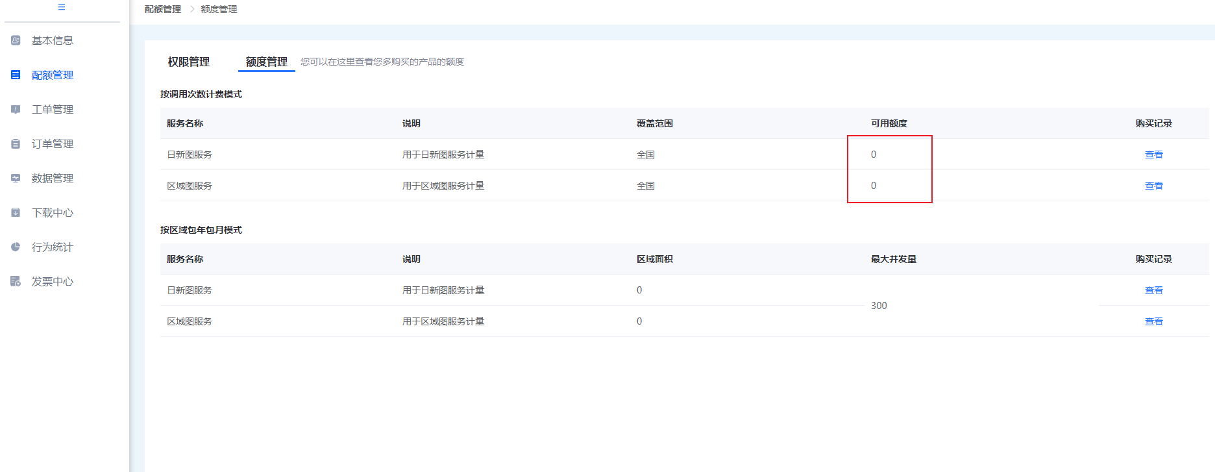Open 配额管理 menu item
This screenshot has width=1215, height=472.
(53, 75)
